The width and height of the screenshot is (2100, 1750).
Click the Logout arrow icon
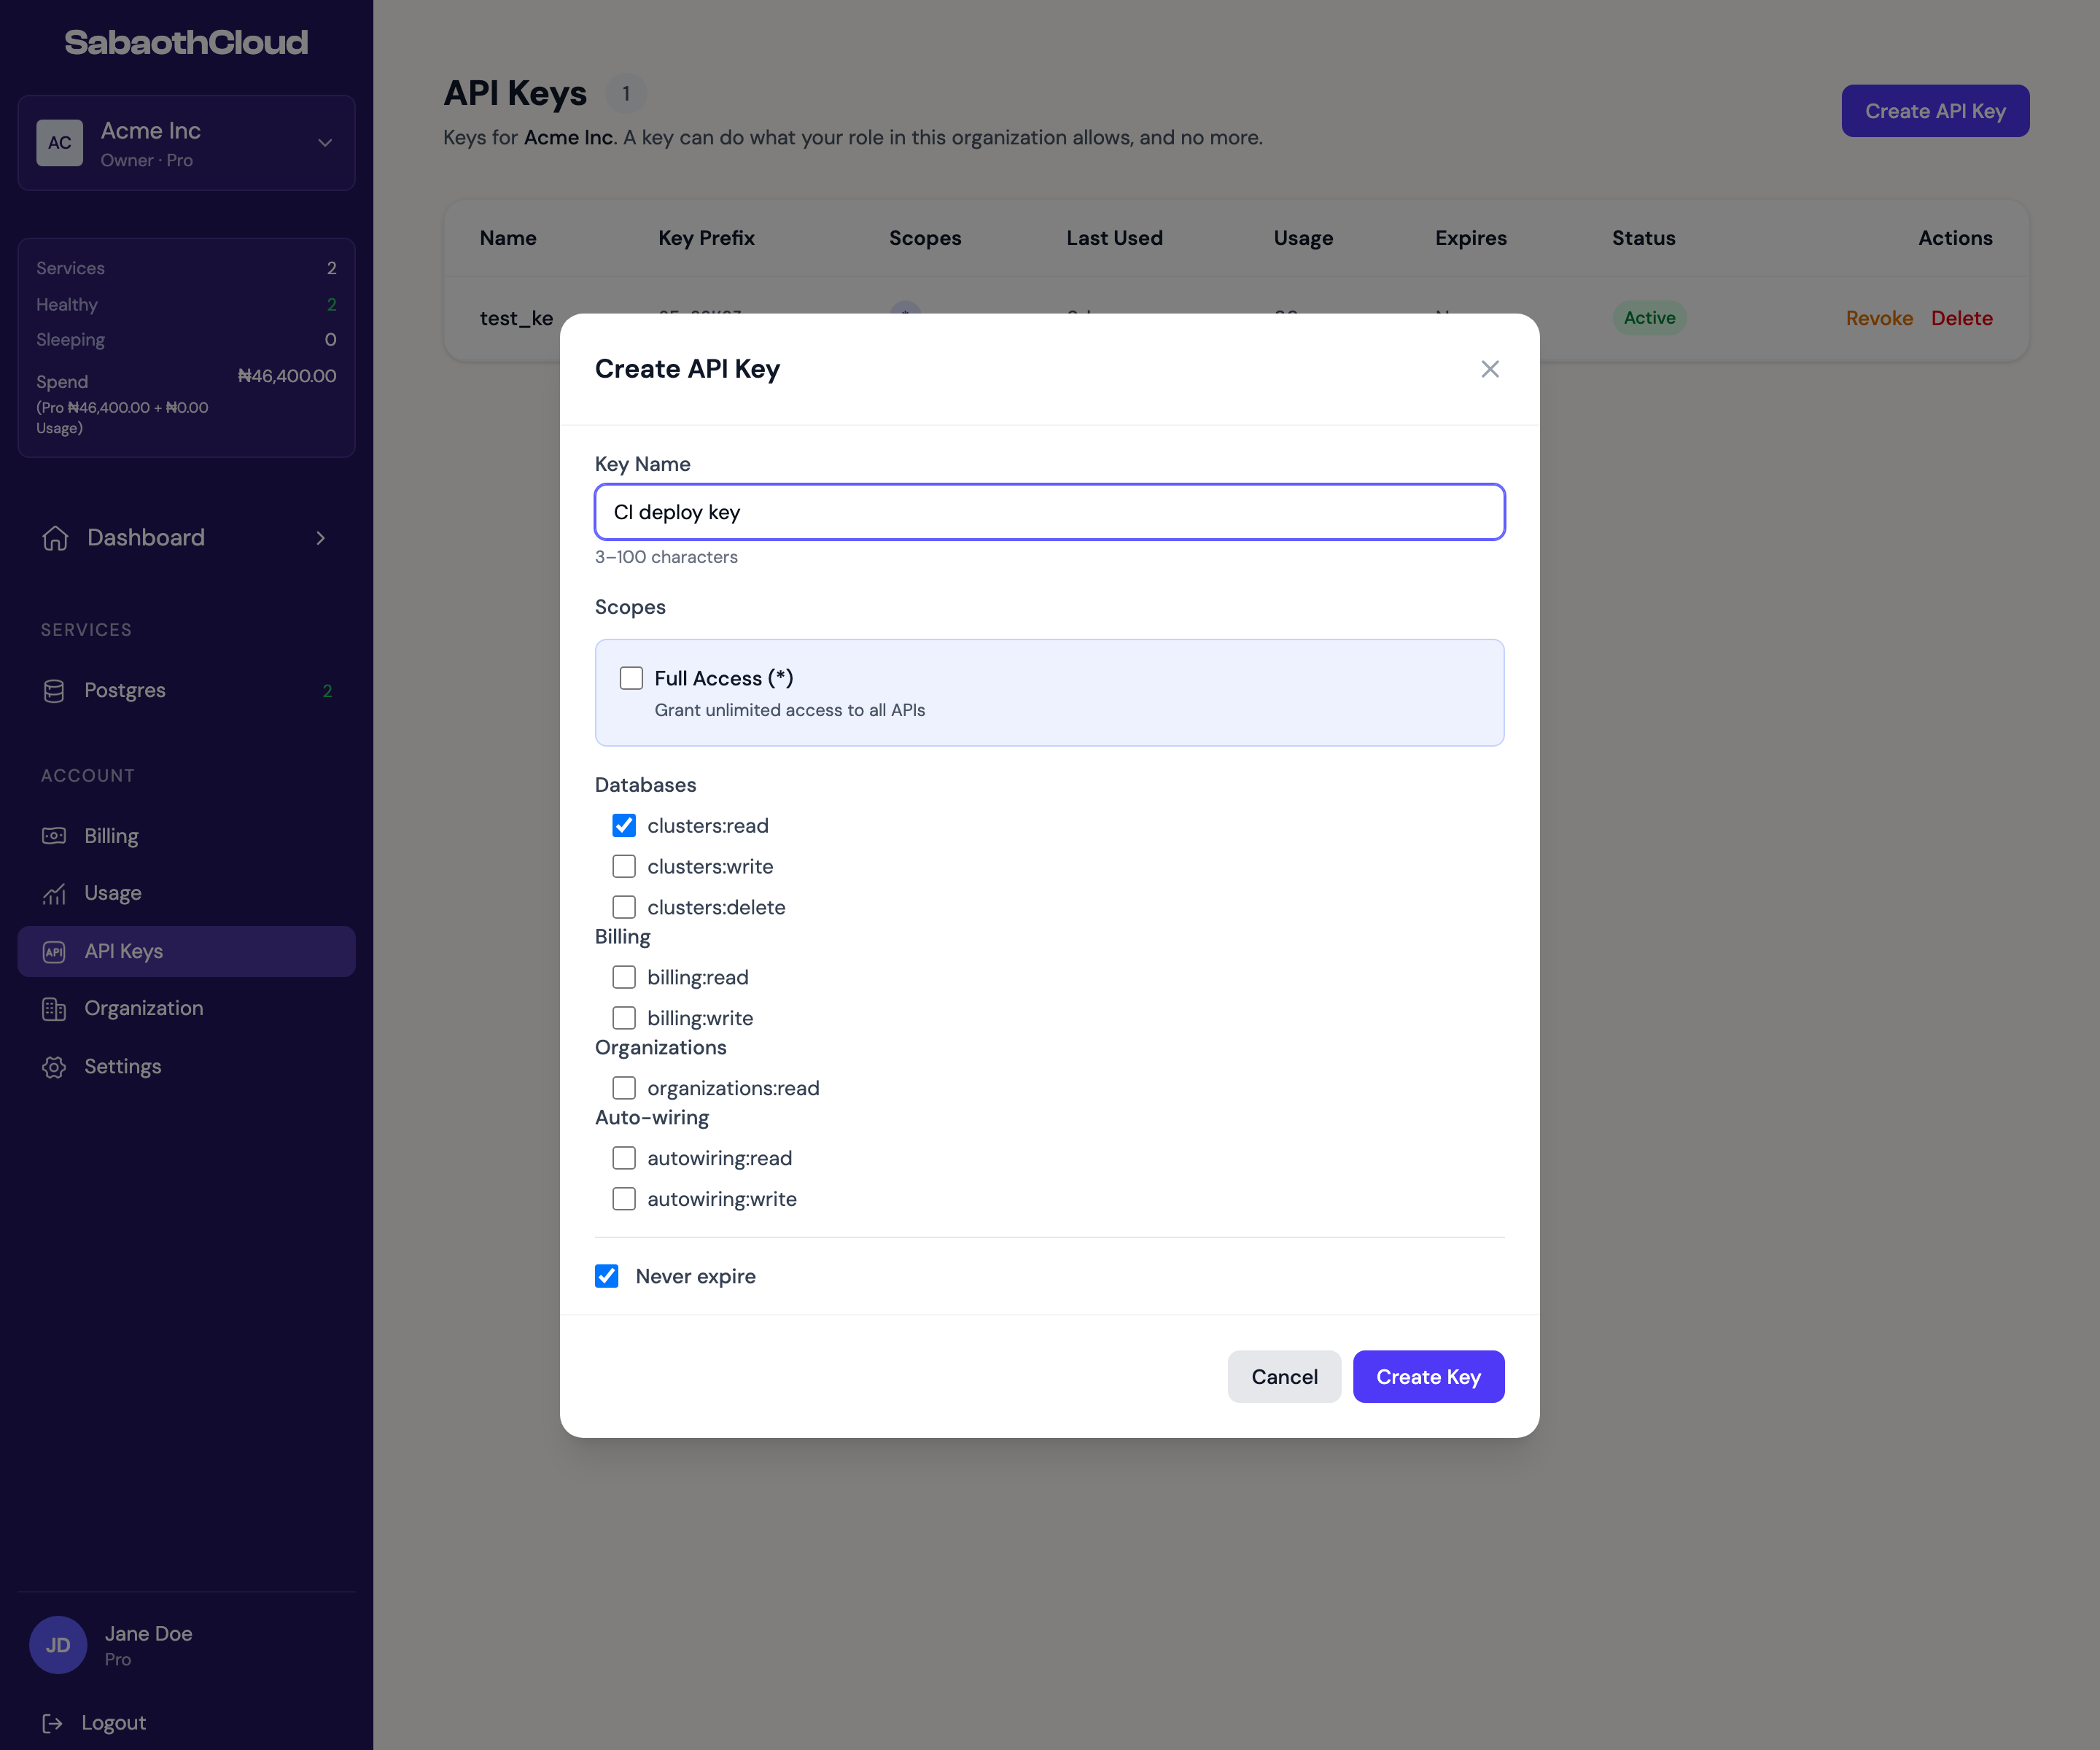[x=52, y=1722]
